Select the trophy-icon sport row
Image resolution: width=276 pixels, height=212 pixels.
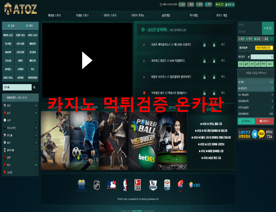click(20, 150)
